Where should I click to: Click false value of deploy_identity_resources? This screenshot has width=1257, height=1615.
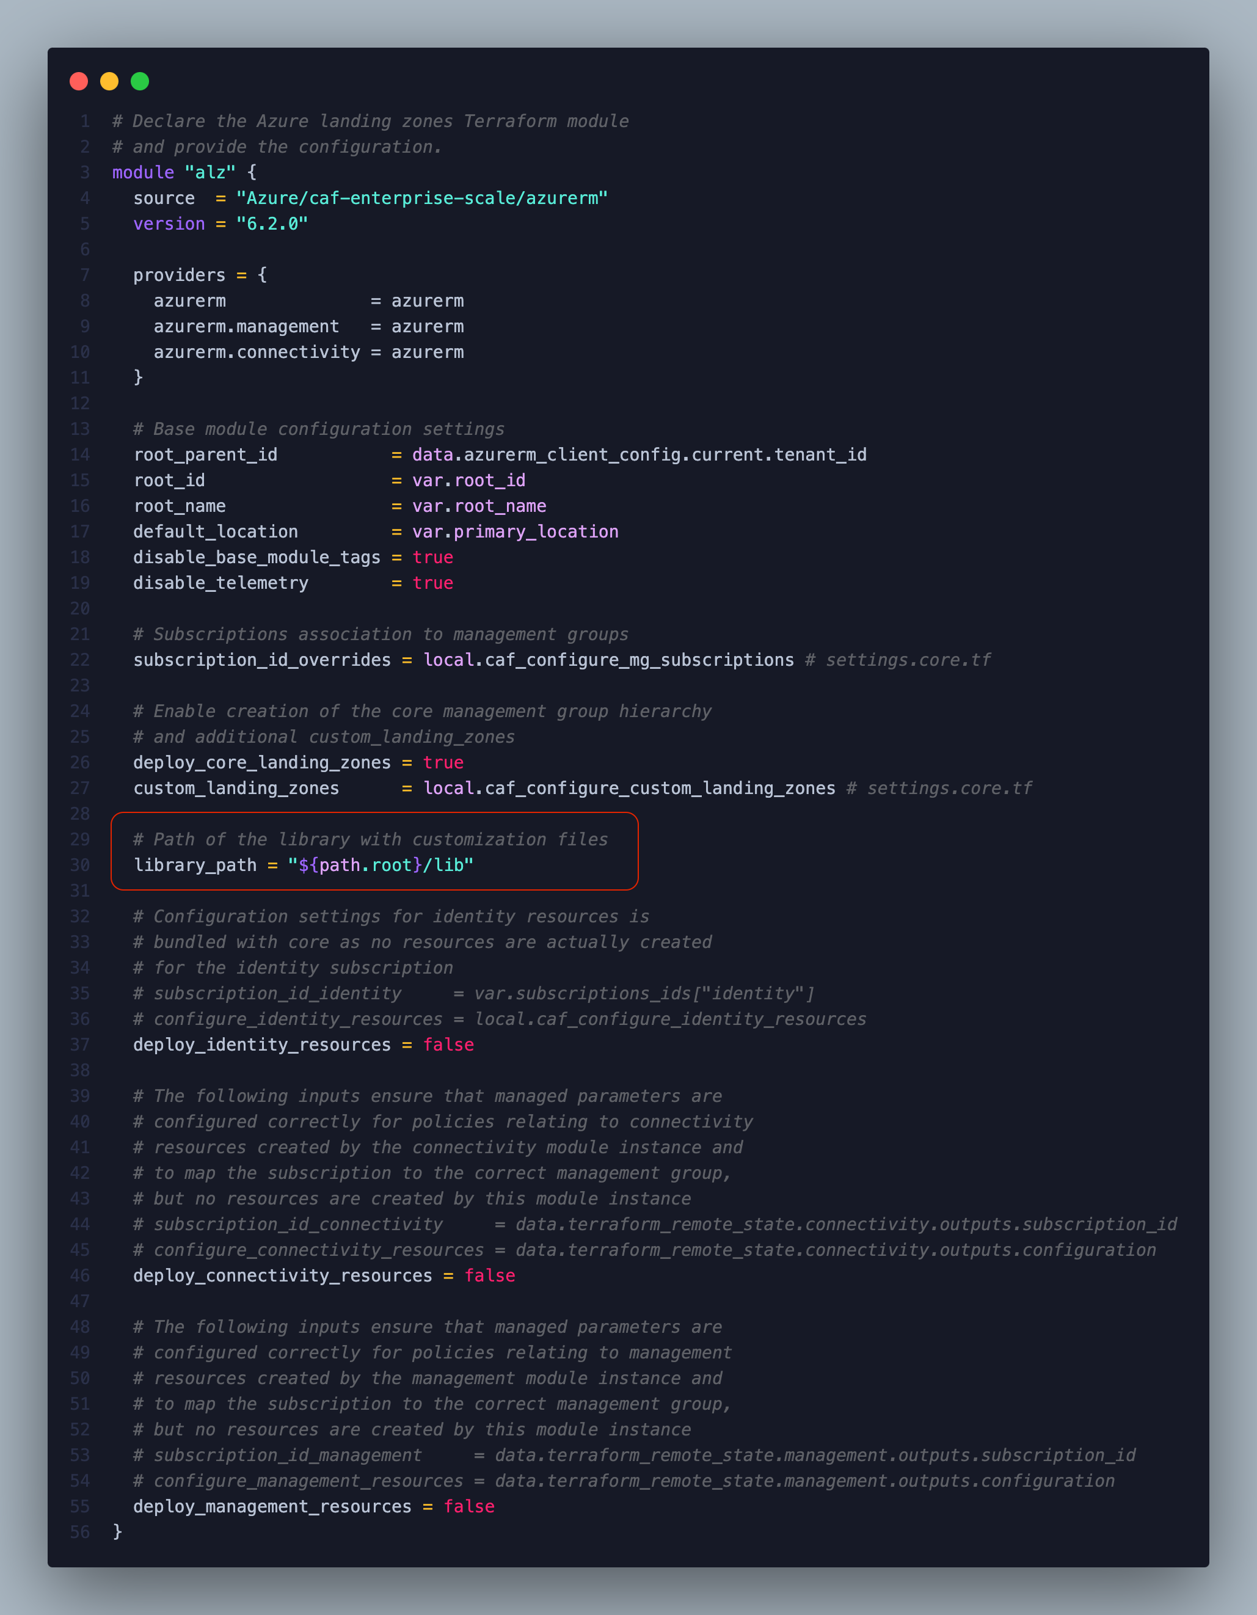click(x=448, y=1045)
